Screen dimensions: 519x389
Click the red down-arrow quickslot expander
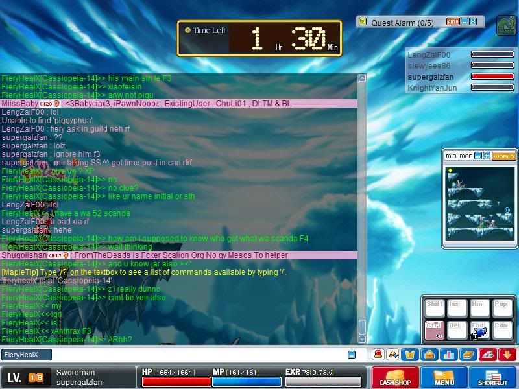click(x=507, y=355)
